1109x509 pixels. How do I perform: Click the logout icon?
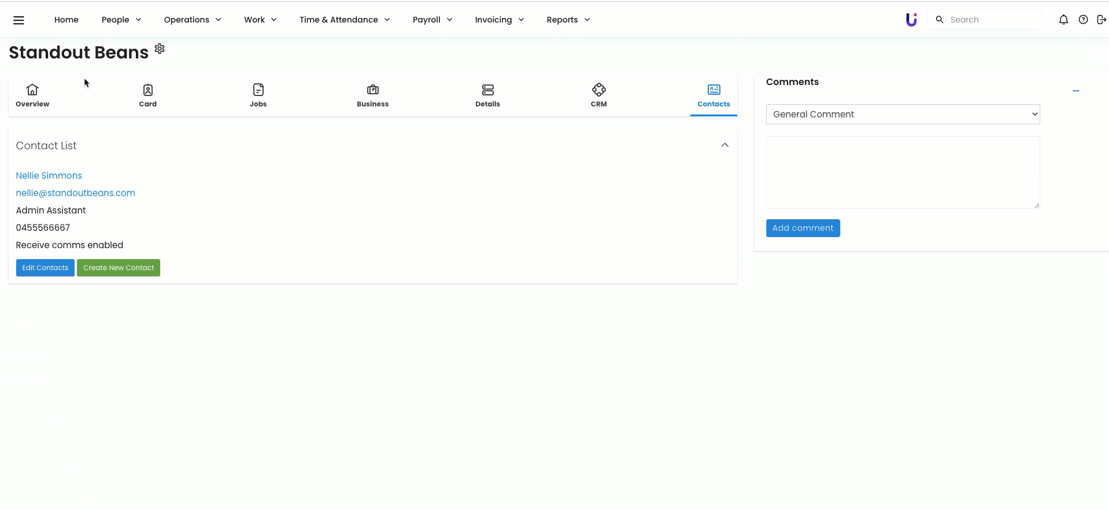(x=1101, y=20)
